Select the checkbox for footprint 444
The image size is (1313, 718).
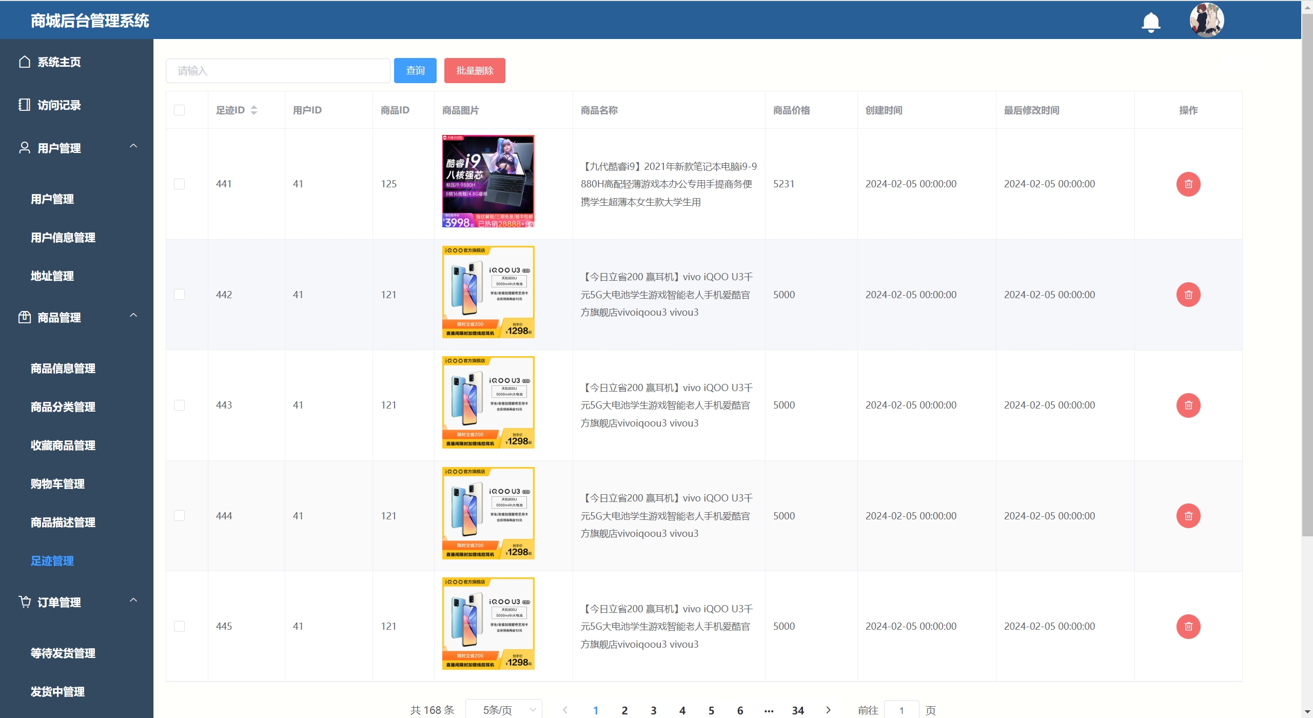(179, 516)
